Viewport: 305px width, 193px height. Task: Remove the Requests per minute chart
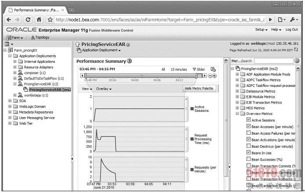187,160
